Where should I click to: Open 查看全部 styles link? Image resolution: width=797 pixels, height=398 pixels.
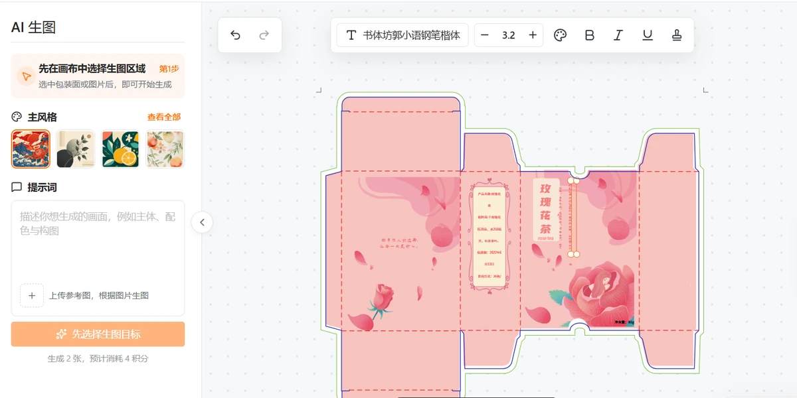pos(164,117)
